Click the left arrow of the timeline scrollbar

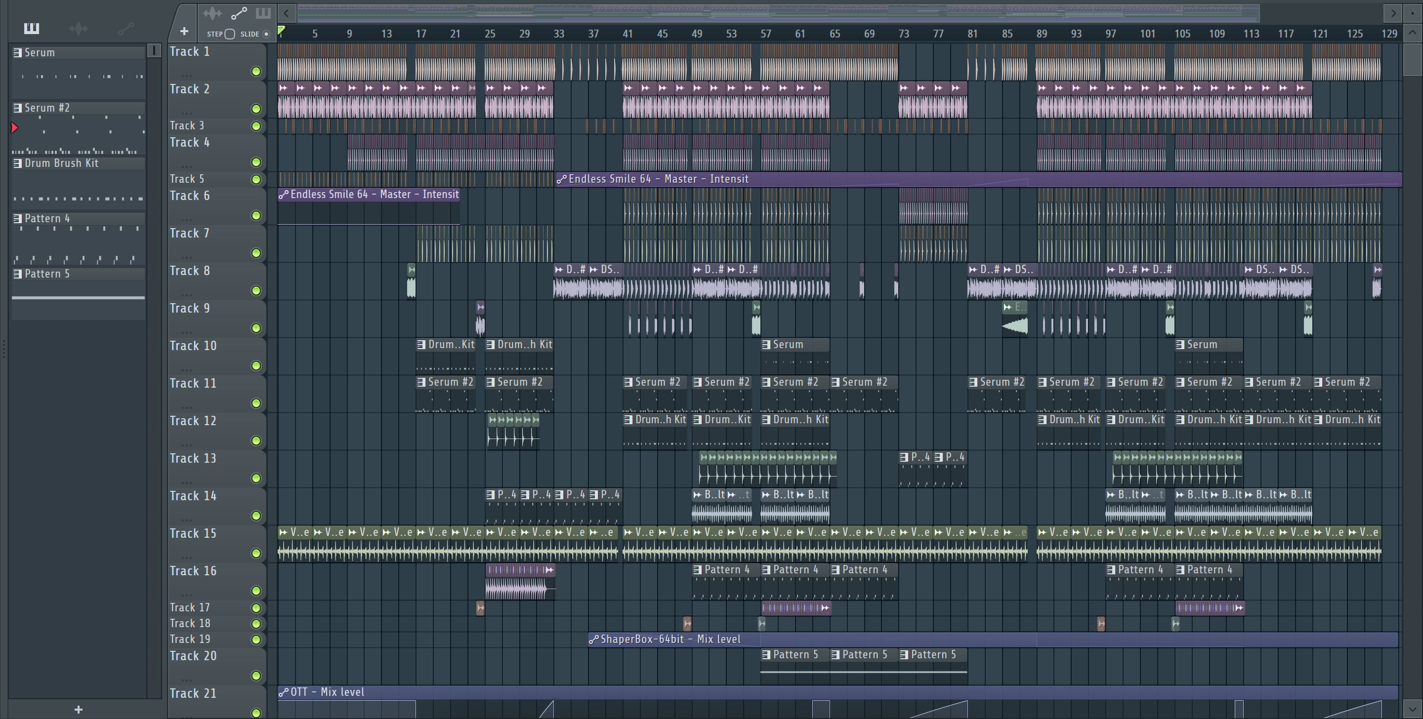coord(286,13)
